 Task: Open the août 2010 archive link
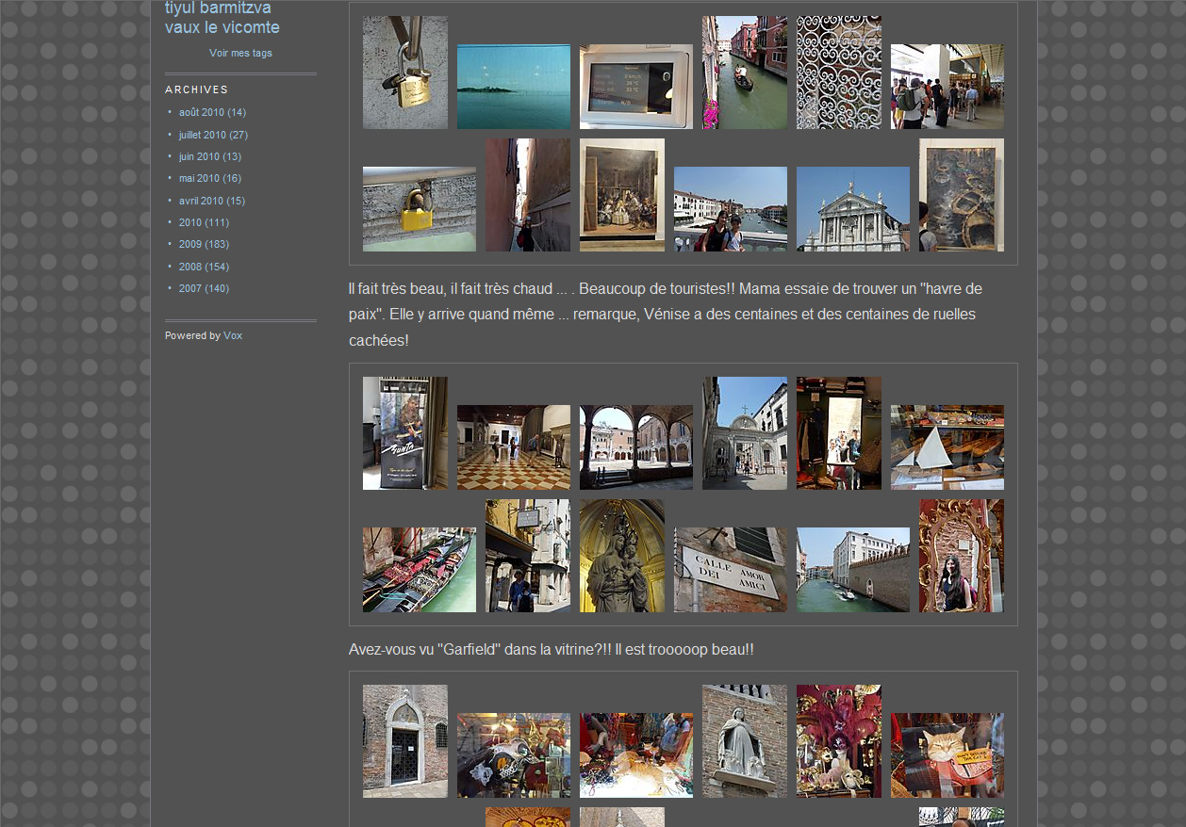201,112
